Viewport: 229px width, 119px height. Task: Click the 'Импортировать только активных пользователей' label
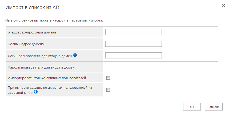point(47,78)
